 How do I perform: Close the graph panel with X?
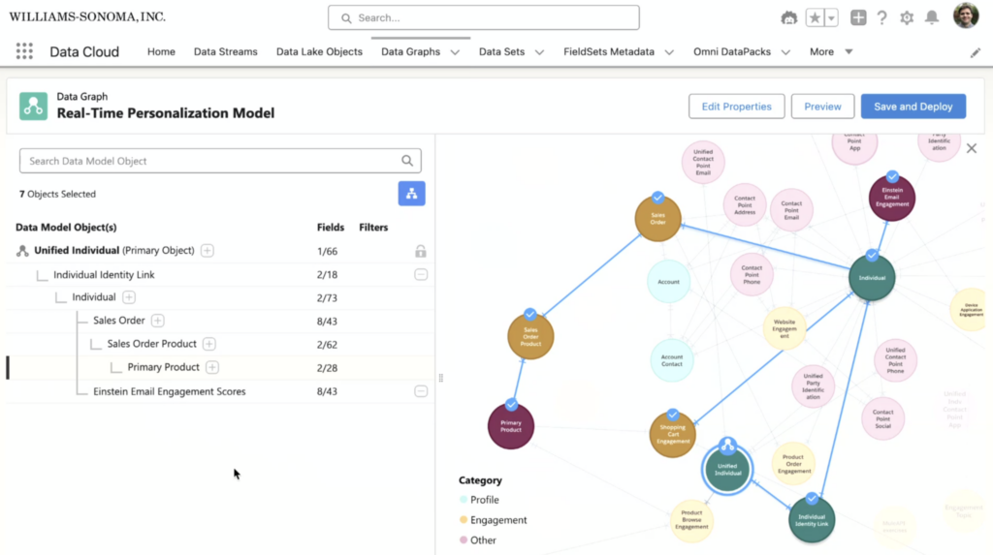[972, 149]
